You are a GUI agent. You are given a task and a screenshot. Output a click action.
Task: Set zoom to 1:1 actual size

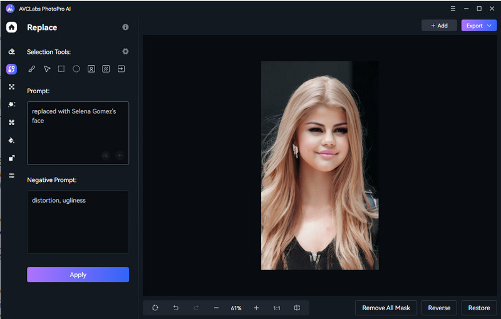(277, 308)
